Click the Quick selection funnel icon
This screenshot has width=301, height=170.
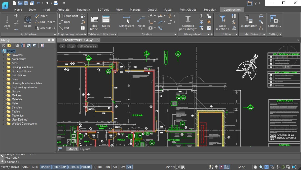tap(222, 19)
